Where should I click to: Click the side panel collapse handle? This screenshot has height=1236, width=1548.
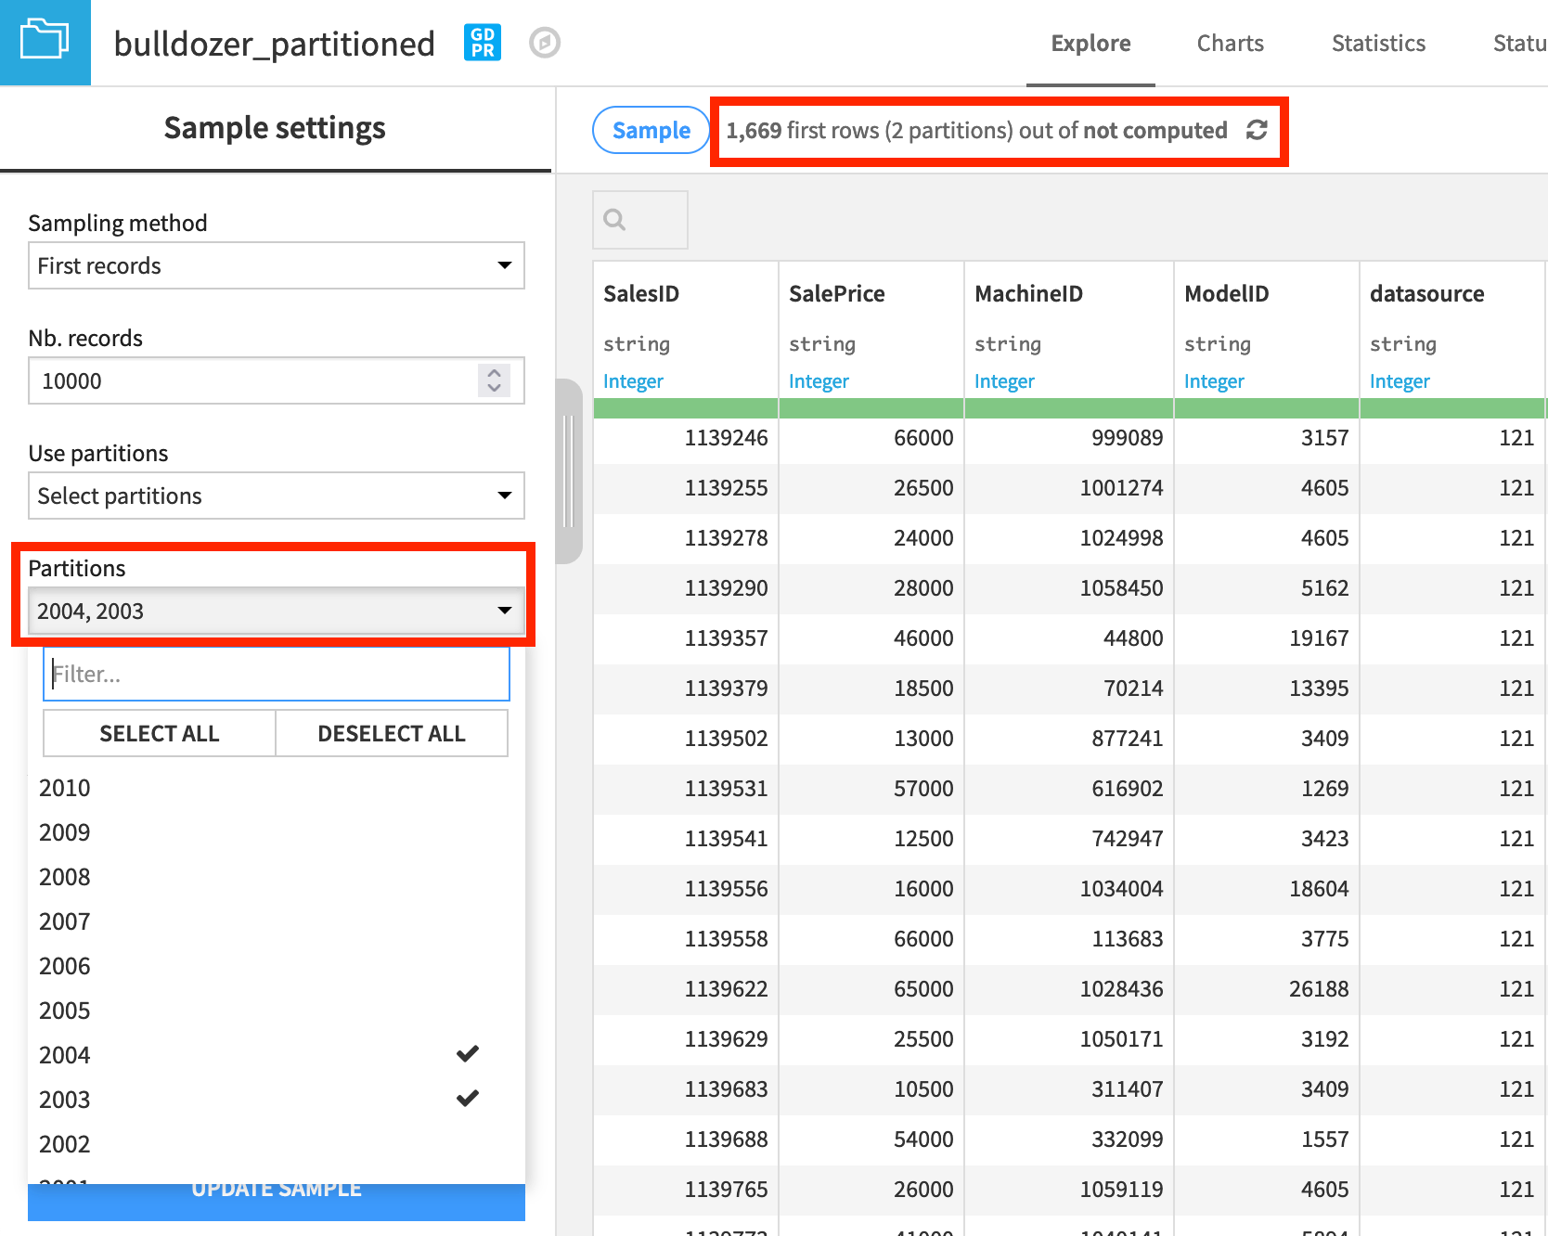[569, 471]
